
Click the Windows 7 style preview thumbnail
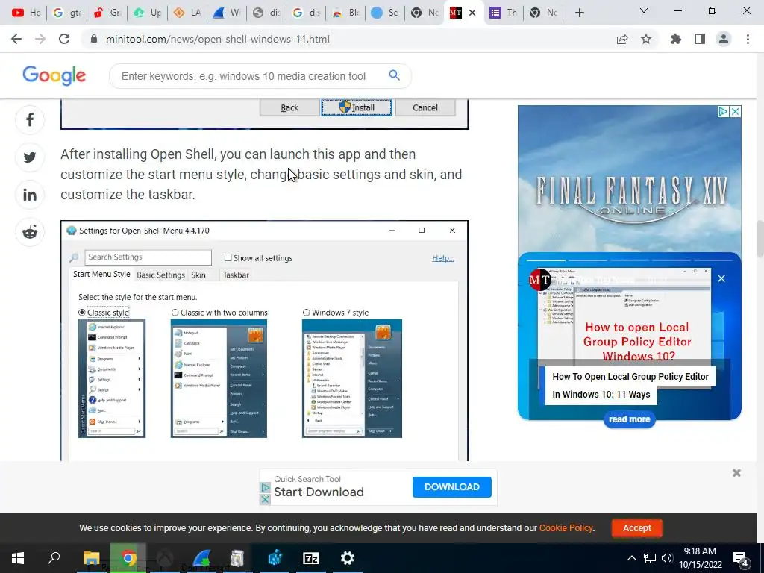(x=352, y=378)
